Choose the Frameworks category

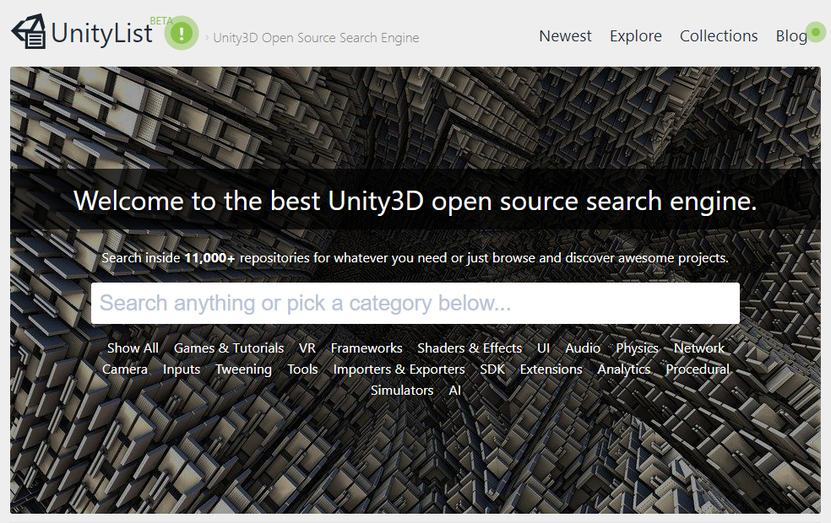[x=367, y=348]
